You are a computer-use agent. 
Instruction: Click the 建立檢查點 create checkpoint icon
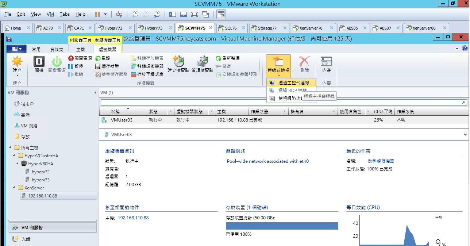pyautogui.click(x=178, y=65)
